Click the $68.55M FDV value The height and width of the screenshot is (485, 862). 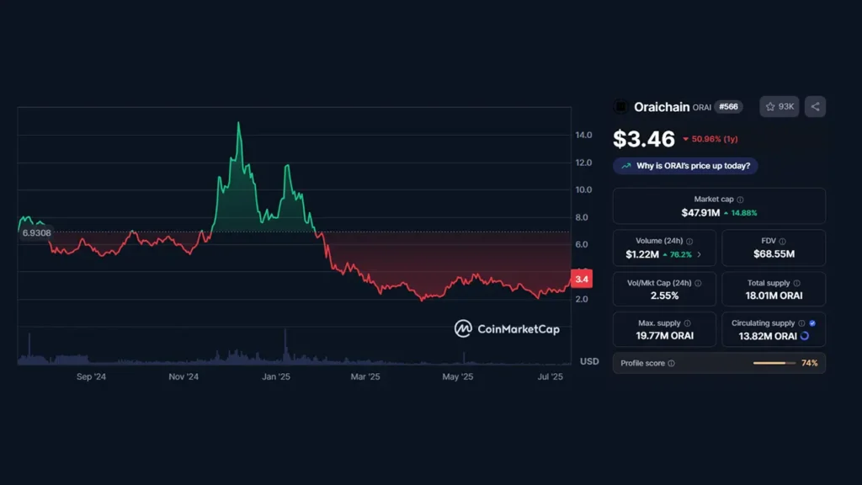774,254
